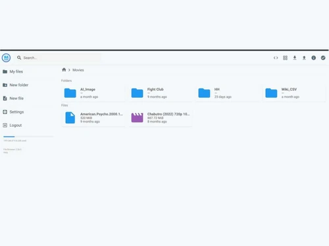Click the 'Files' section heading
The image size is (329, 246).
(64, 106)
